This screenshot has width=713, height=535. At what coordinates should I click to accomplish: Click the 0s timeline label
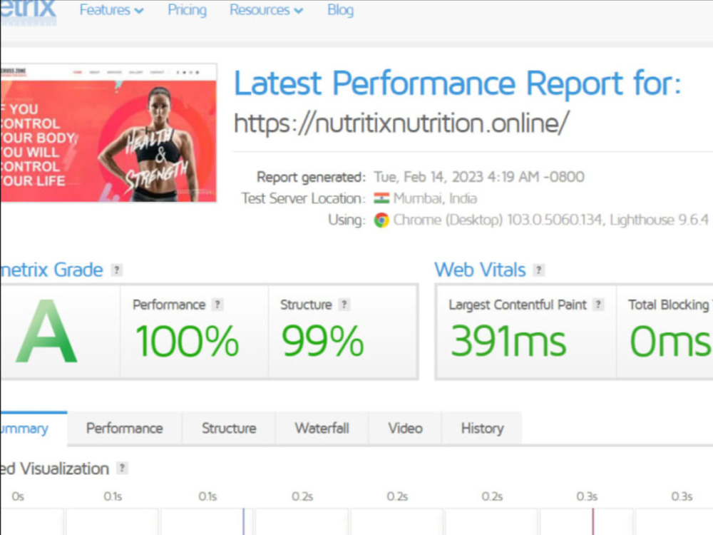click(18, 496)
